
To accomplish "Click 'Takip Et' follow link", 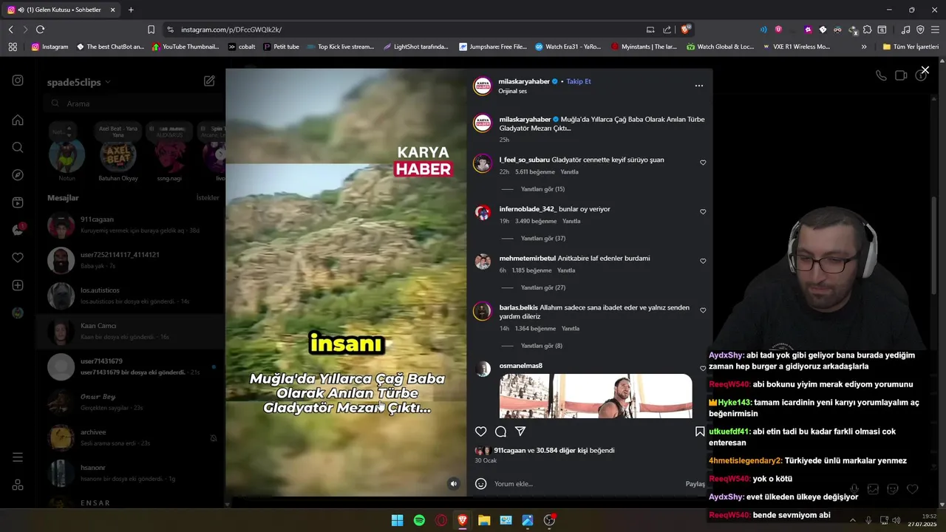I will (x=579, y=81).
